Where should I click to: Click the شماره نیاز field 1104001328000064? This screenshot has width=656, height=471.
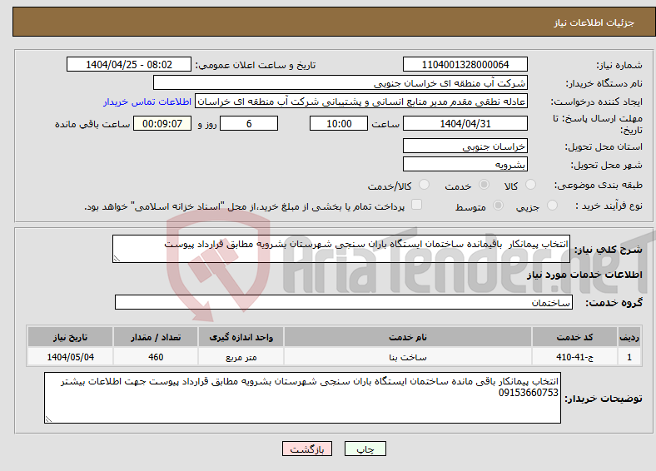click(x=465, y=64)
